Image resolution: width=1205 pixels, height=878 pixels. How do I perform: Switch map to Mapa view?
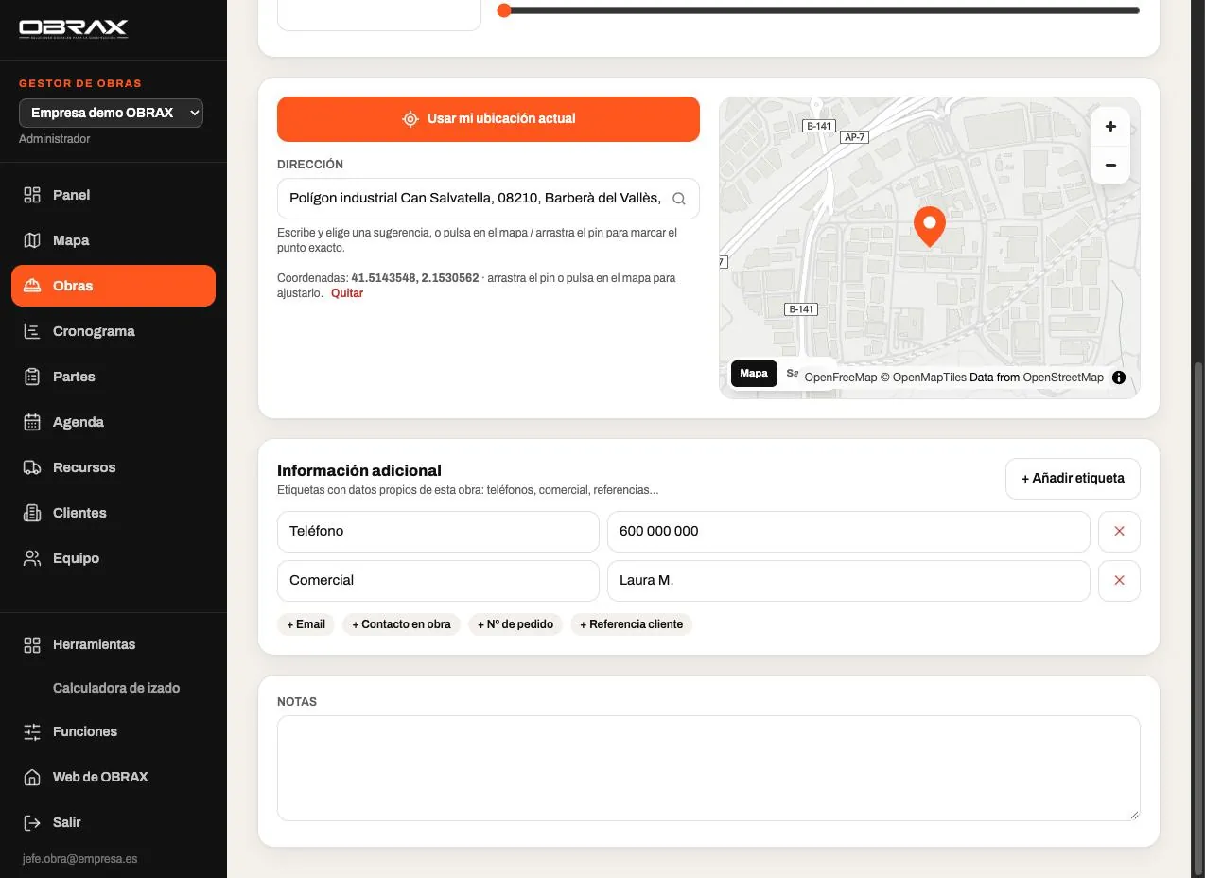click(754, 374)
